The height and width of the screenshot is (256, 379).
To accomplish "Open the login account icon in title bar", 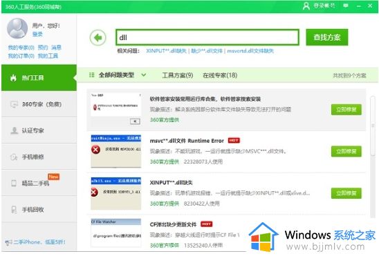I will 306,6.
